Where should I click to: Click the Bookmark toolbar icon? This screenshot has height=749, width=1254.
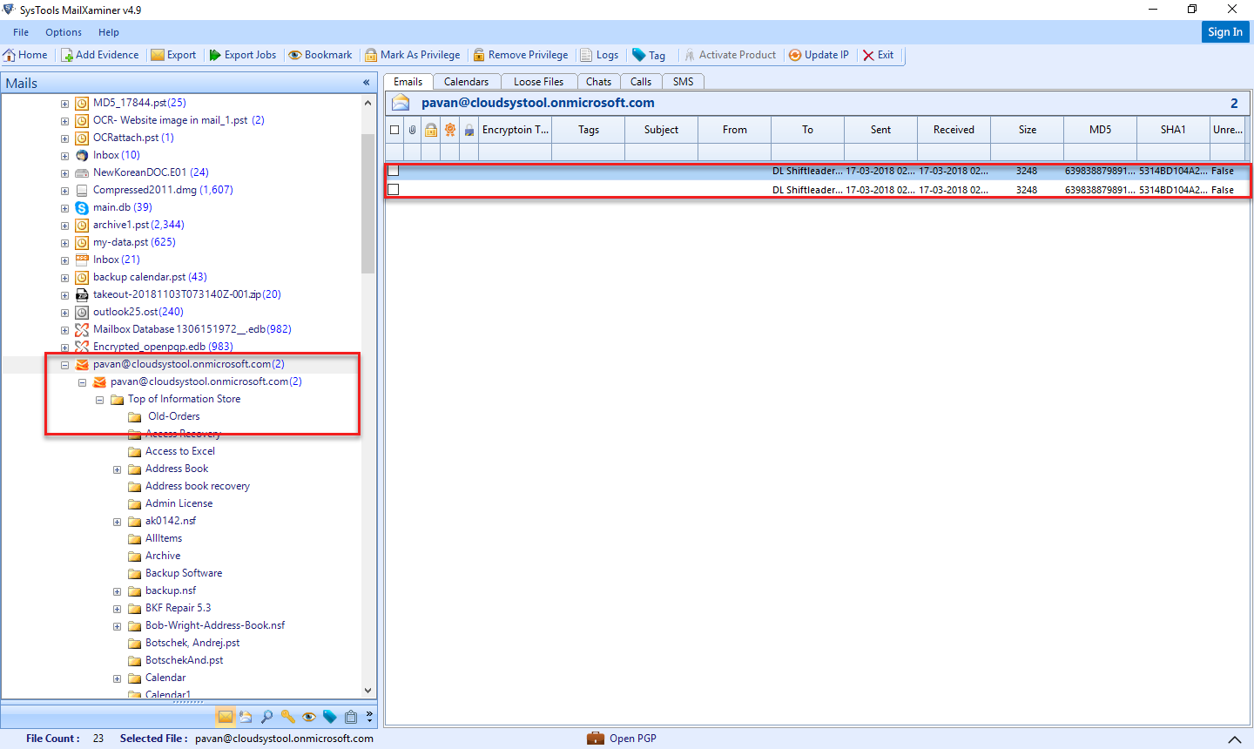(295, 55)
